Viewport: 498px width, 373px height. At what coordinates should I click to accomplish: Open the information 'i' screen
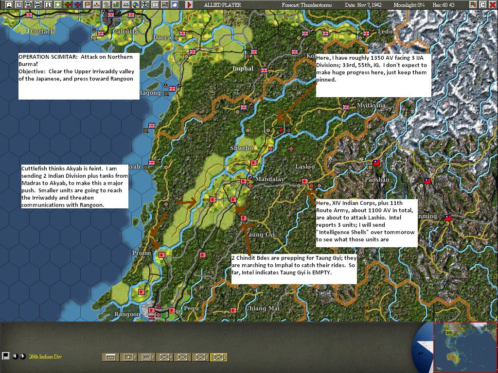[48, 4]
